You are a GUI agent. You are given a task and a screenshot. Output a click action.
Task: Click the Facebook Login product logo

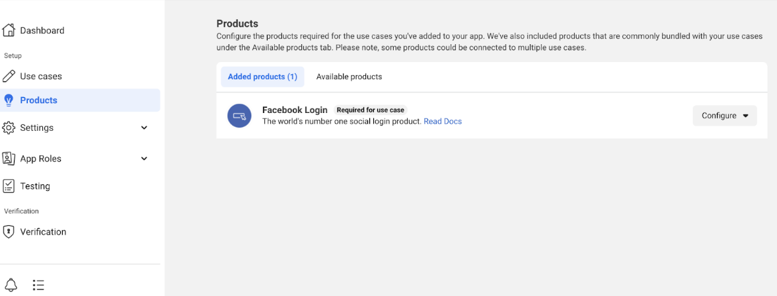[x=239, y=116]
